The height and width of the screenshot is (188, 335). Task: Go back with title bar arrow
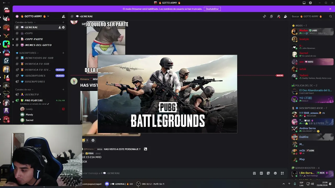4,3
